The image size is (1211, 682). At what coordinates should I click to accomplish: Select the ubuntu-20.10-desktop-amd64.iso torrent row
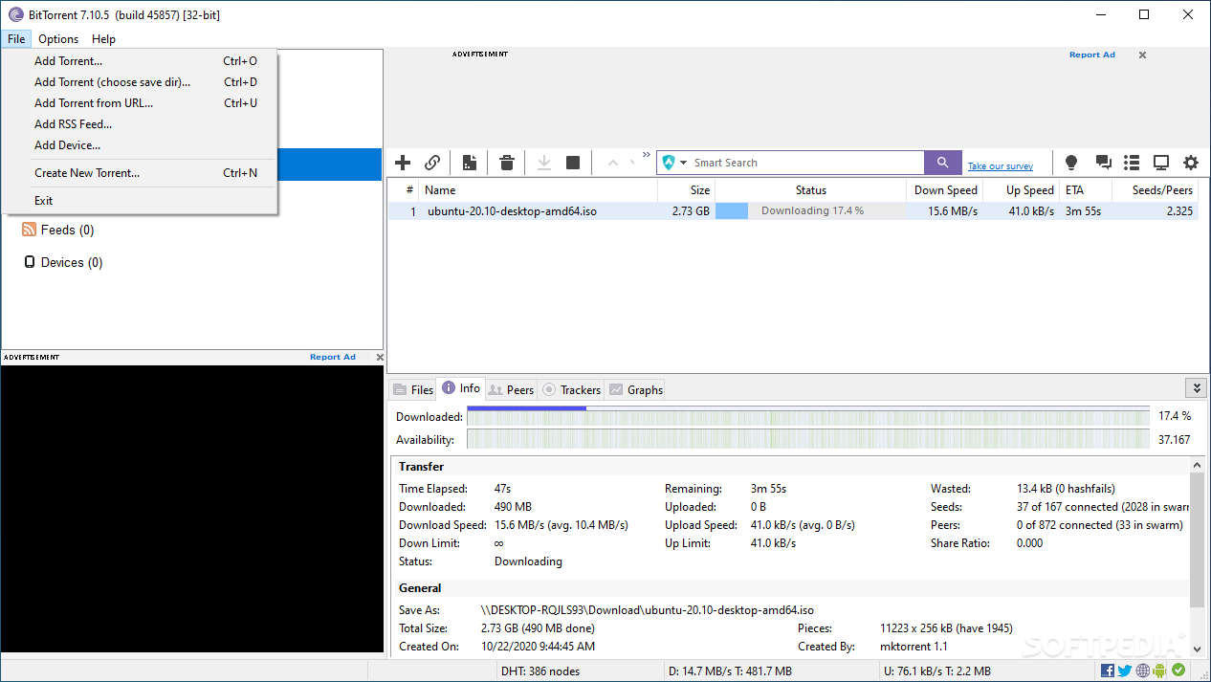click(792, 211)
